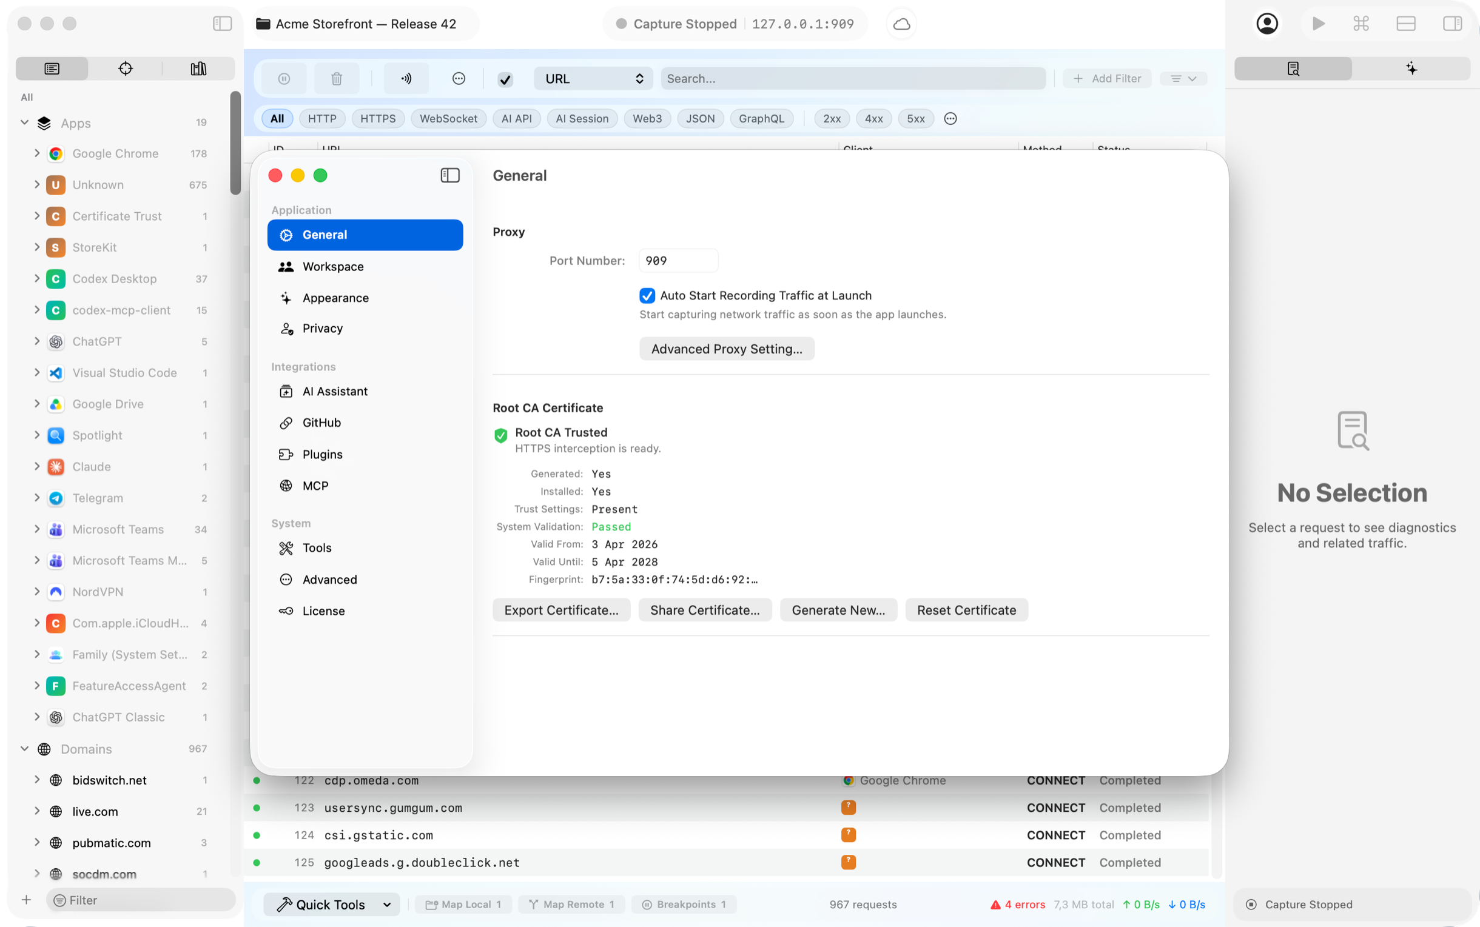The width and height of the screenshot is (1480, 927).
Task: Toggle the WebSocket filter chip
Action: pyautogui.click(x=448, y=118)
